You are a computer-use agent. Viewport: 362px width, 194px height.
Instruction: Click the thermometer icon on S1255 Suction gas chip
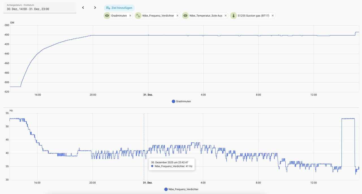click(x=234, y=16)
